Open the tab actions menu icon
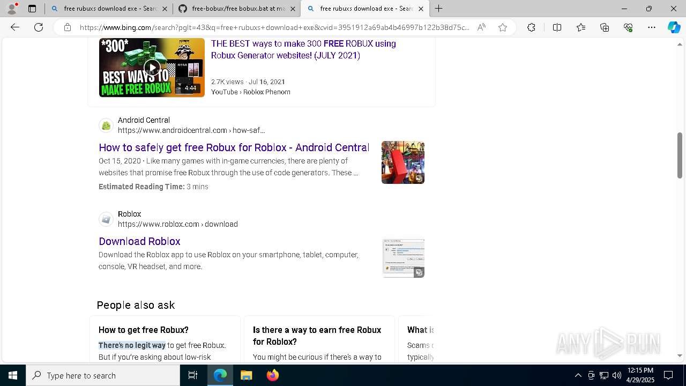 (32, 9)
